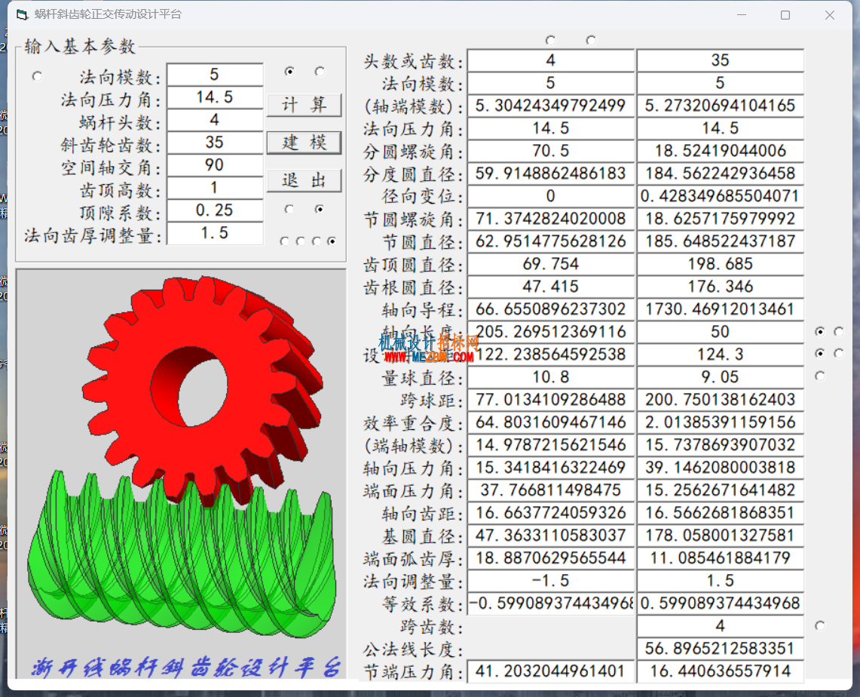Click the 公法线长度 value 56.8965212583351
The width and height of the screenshot is (860, 697).
(x=720, y=648)
